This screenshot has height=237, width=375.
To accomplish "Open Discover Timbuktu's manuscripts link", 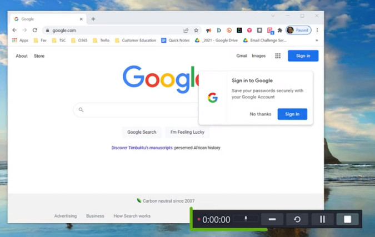I will (142, 148).
